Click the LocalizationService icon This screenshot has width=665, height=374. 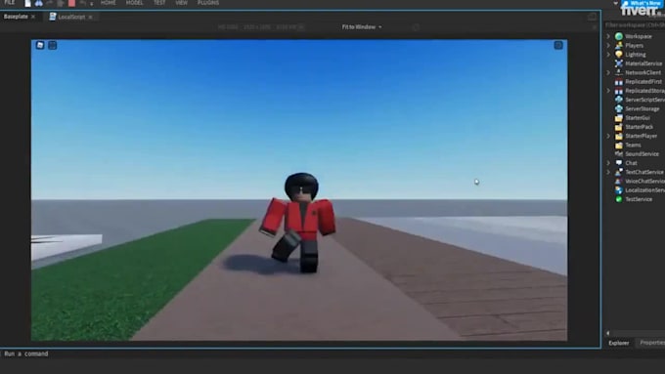pos(619,190)
